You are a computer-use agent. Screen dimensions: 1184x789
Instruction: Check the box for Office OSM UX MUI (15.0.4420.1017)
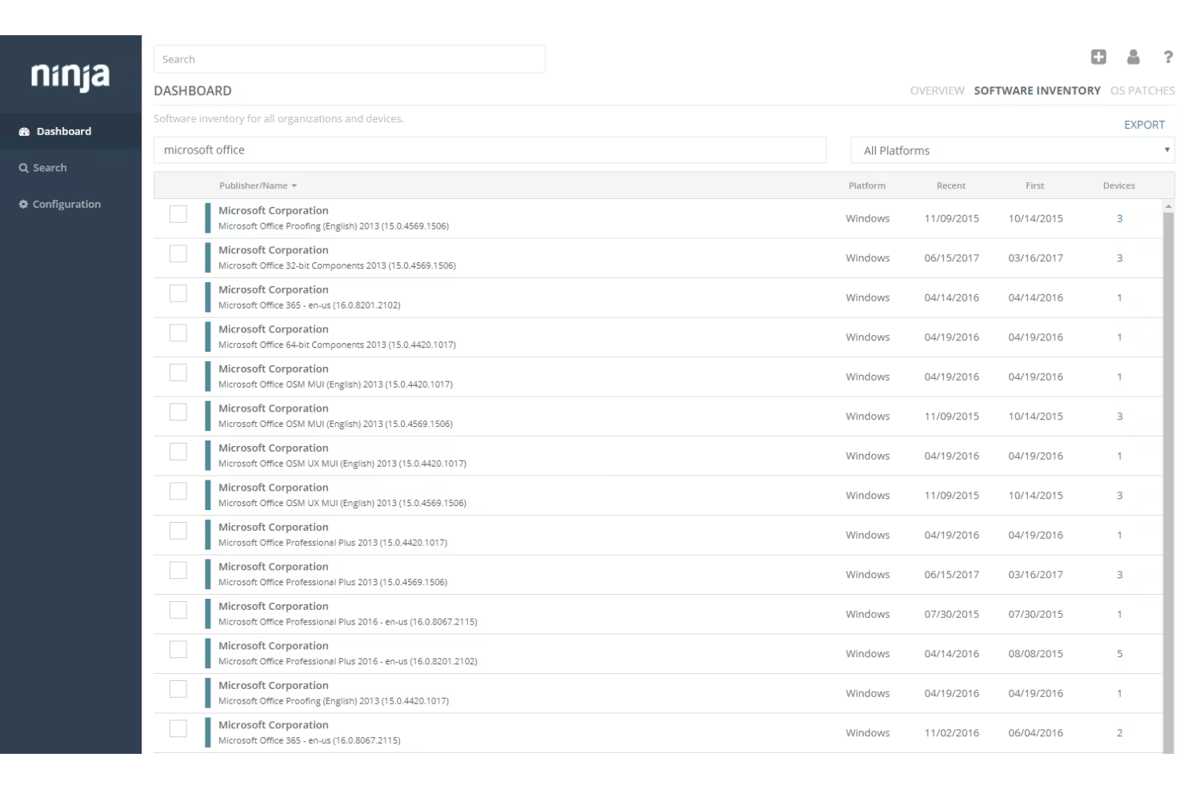[x=178, y=452]
